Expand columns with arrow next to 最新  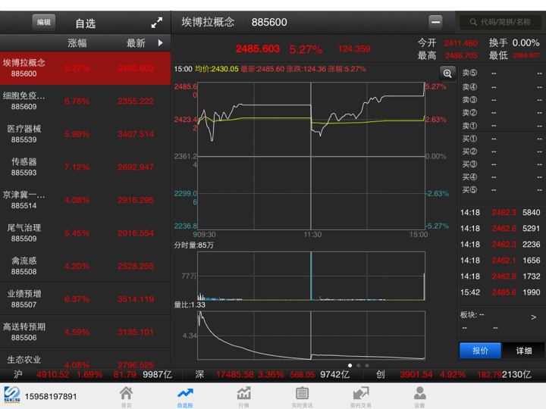click(x=160, y=43)
